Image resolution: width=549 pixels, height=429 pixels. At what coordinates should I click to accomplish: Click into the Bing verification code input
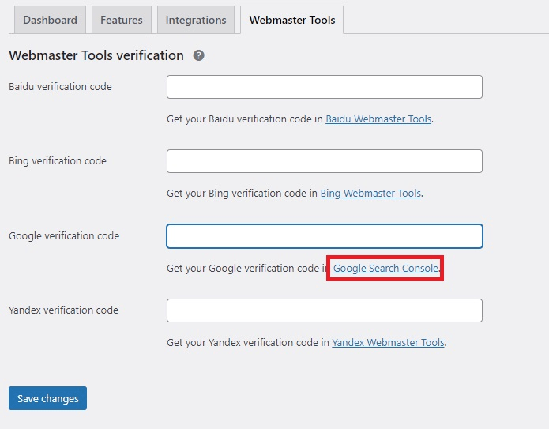click(x=324, y=161)
